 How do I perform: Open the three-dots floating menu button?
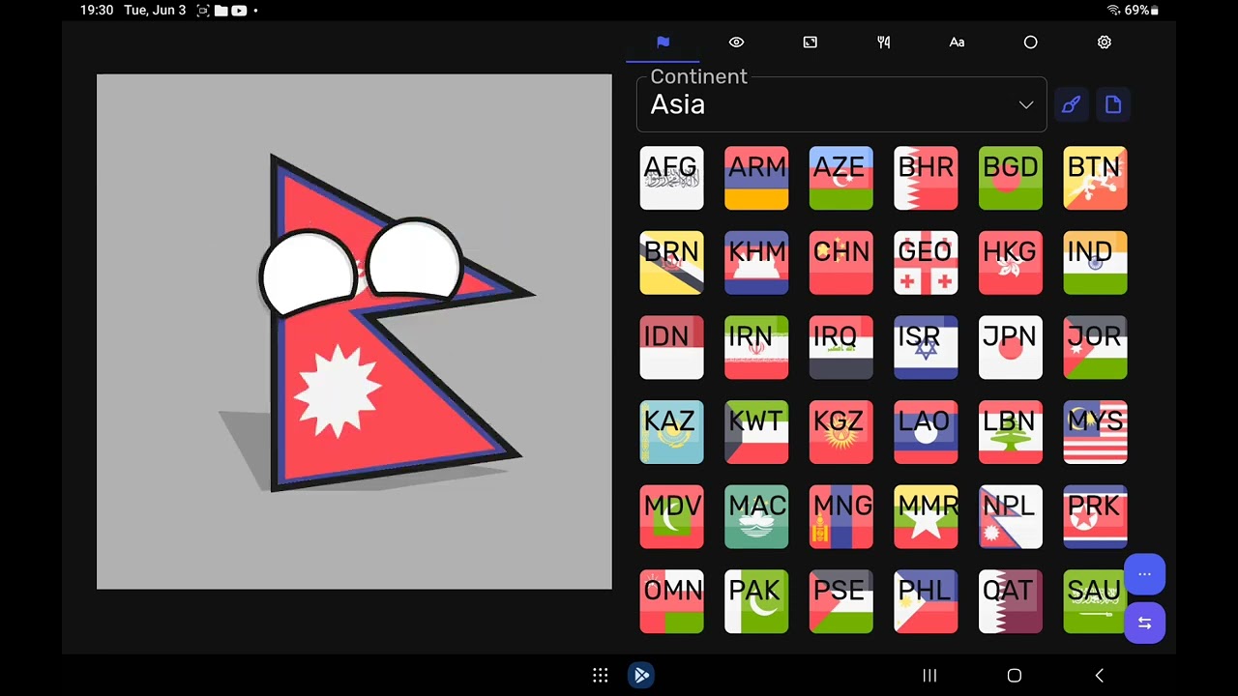[1144, 574]
